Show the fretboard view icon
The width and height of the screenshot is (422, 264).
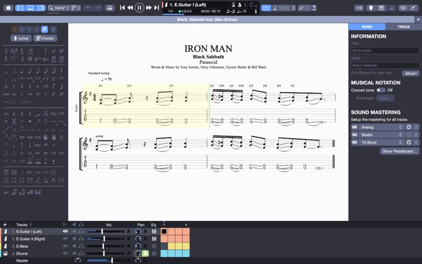click(370, 8)
